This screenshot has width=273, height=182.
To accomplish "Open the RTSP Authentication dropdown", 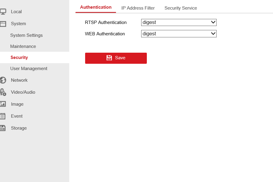I will coord(179,22).
